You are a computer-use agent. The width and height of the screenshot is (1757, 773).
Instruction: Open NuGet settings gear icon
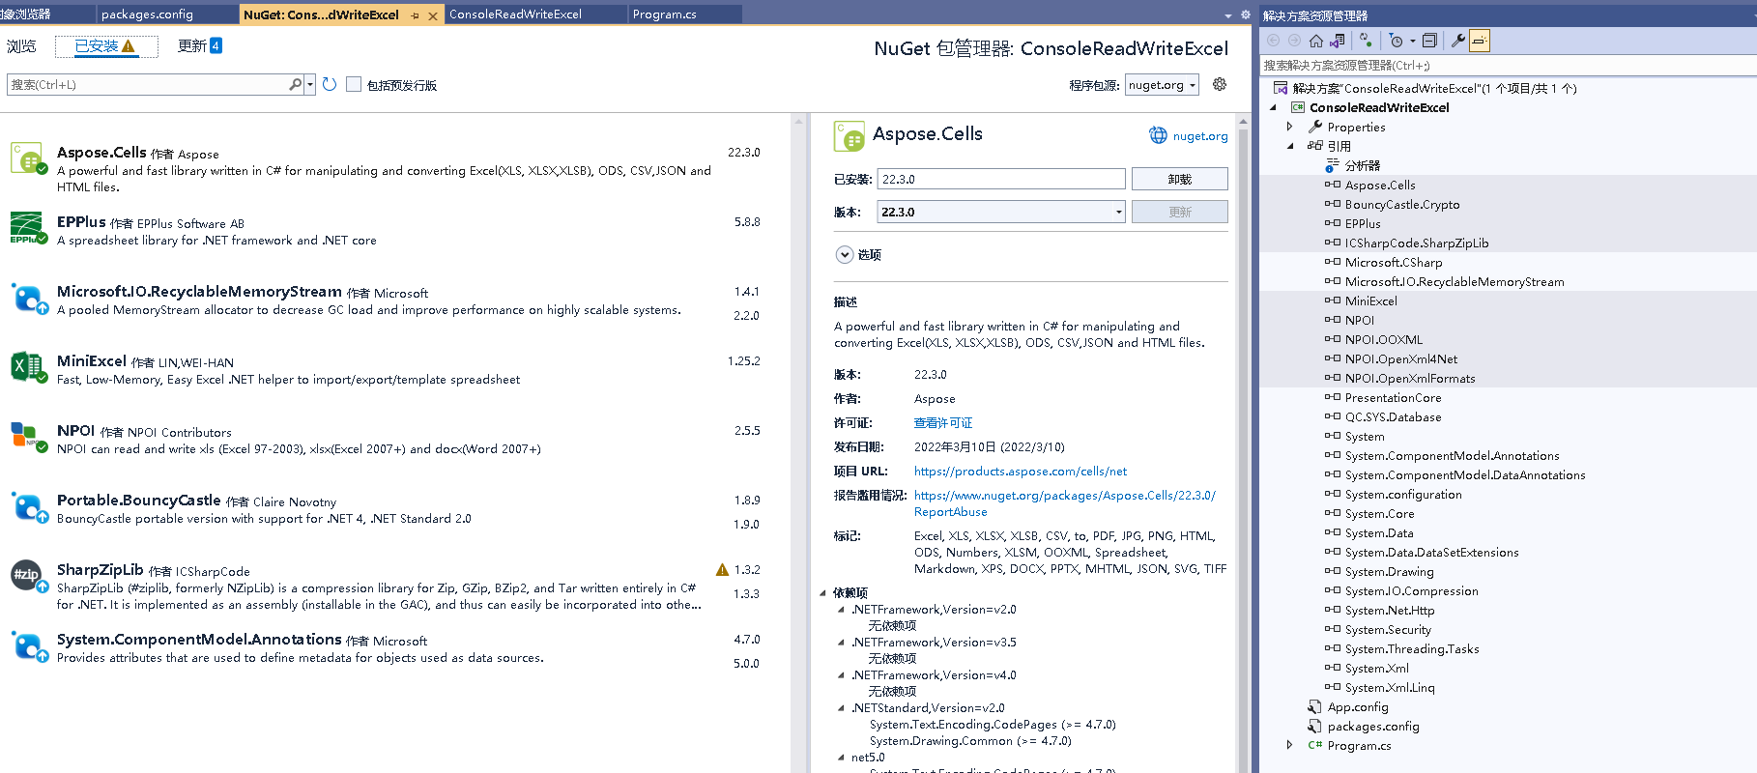tap(1220, 84)
